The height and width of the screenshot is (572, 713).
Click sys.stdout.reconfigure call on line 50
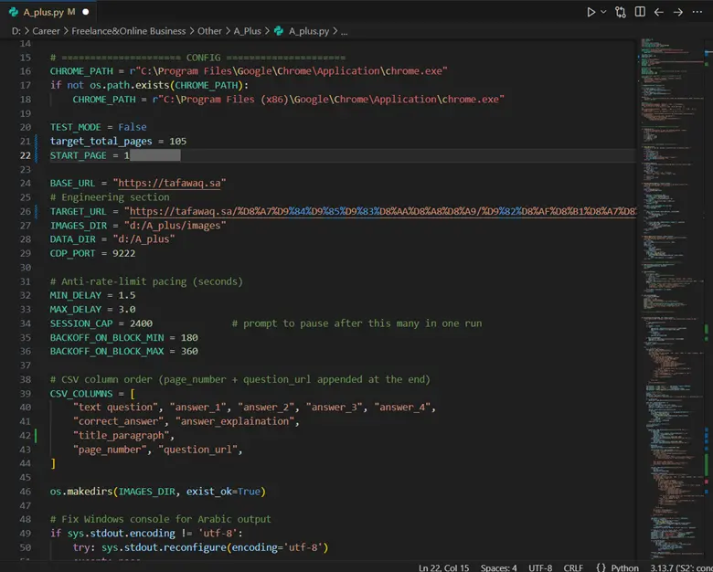(x=215, y=547)
